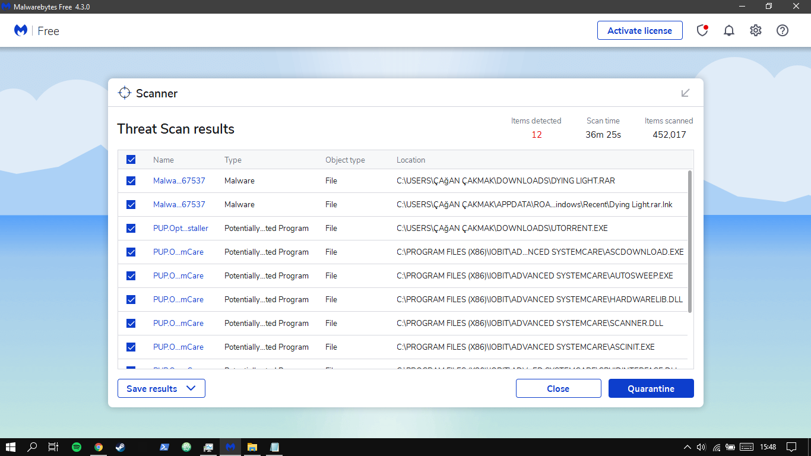
Task: Click the results list vertical scrollbar
Action: [x=690, y=241]
